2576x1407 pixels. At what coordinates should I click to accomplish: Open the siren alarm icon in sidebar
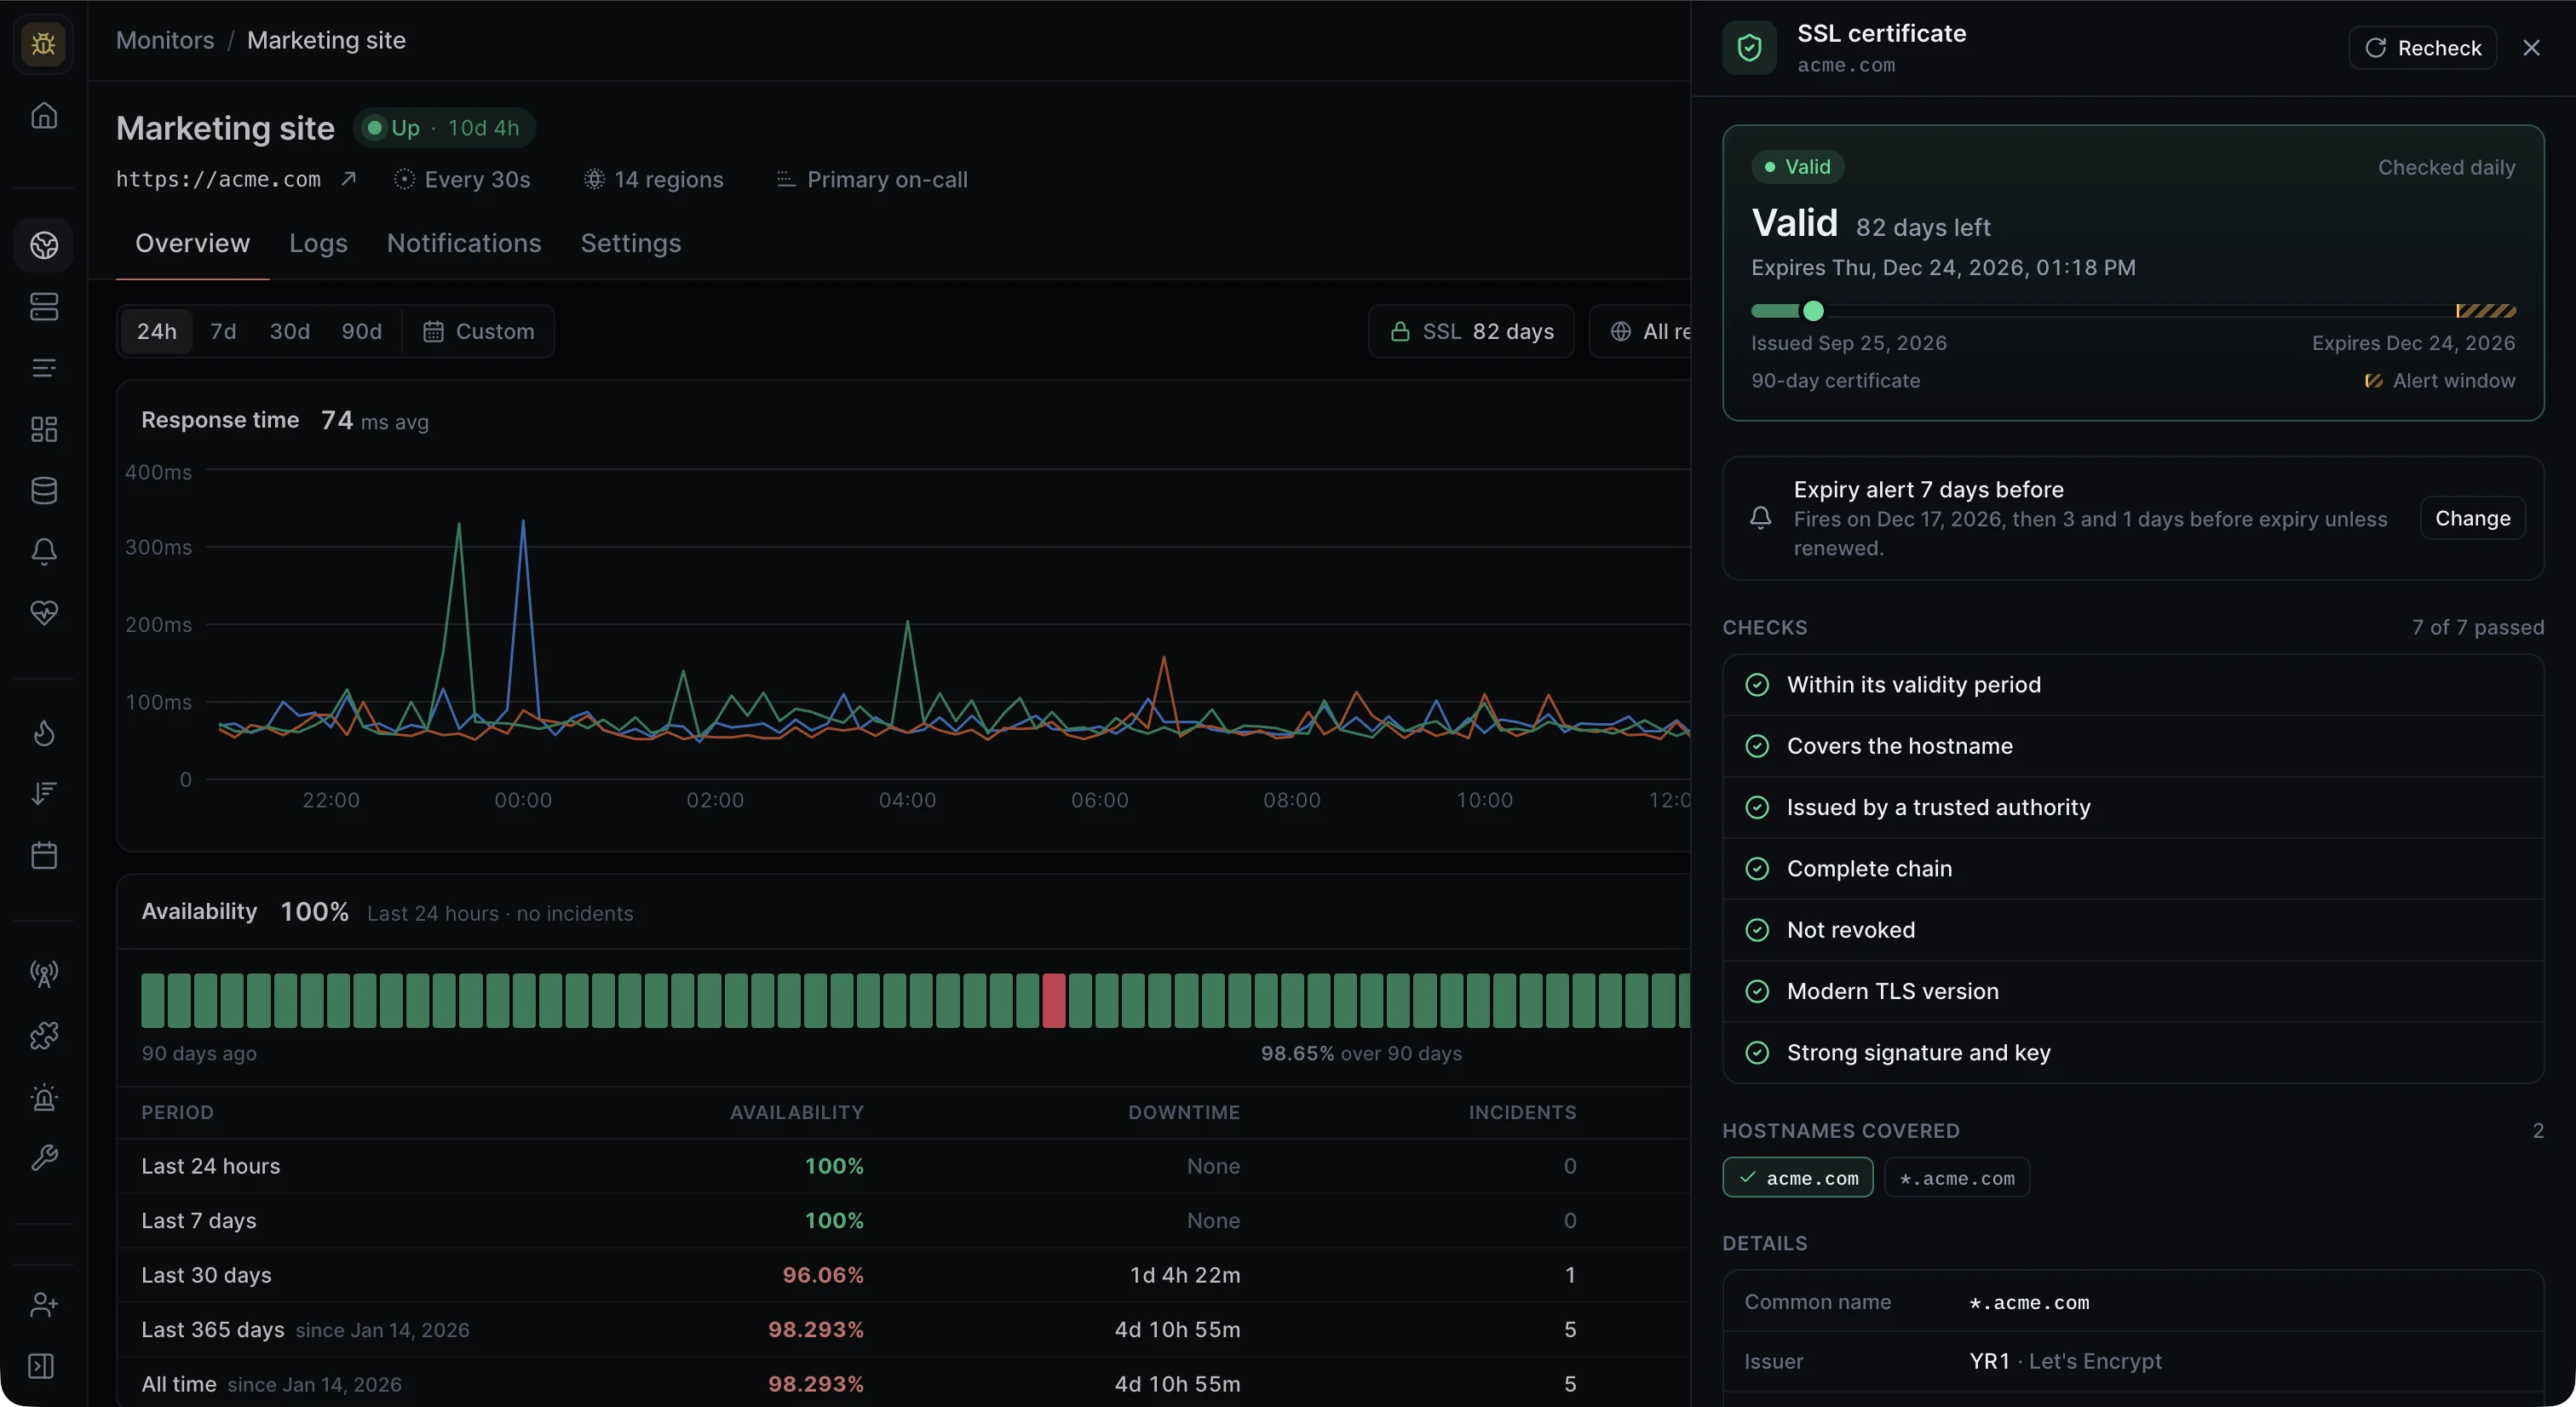point(44,1097)
